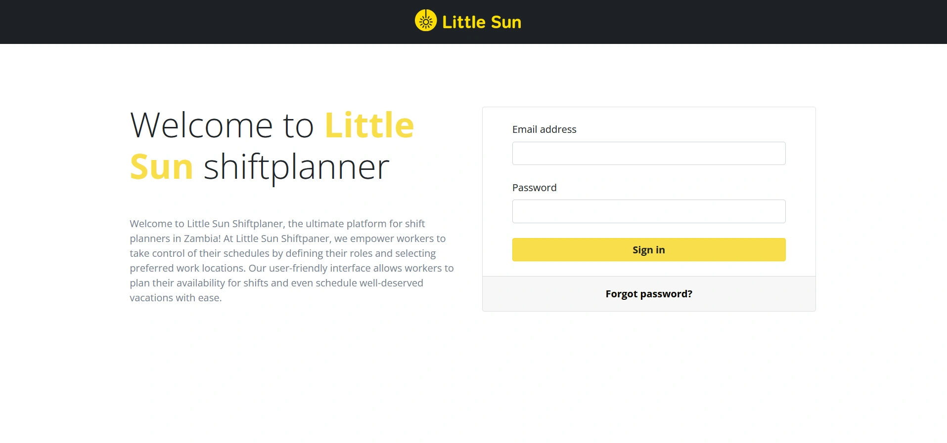Click empty dark header bar area left of the logo

[x=198, y=22]
